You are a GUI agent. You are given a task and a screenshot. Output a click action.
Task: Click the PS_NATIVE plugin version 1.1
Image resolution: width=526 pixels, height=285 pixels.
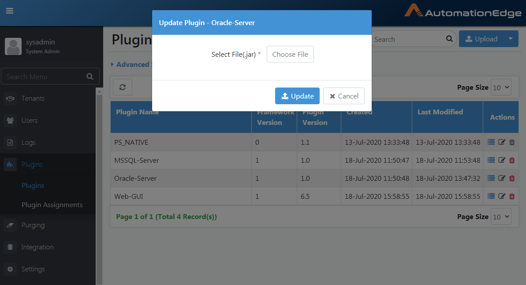point(305,142)
